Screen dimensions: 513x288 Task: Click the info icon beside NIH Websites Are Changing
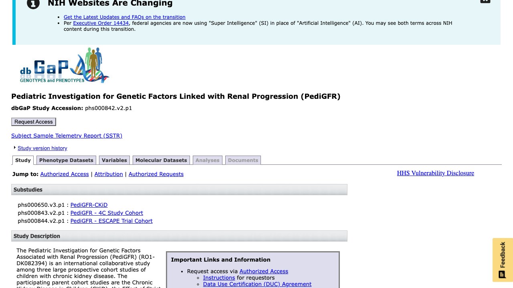[33, 4]
